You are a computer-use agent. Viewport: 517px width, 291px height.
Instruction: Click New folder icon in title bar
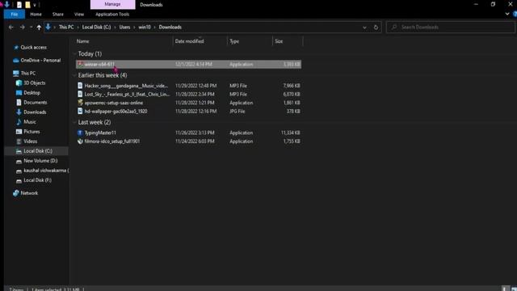click(x=27, y=5)
